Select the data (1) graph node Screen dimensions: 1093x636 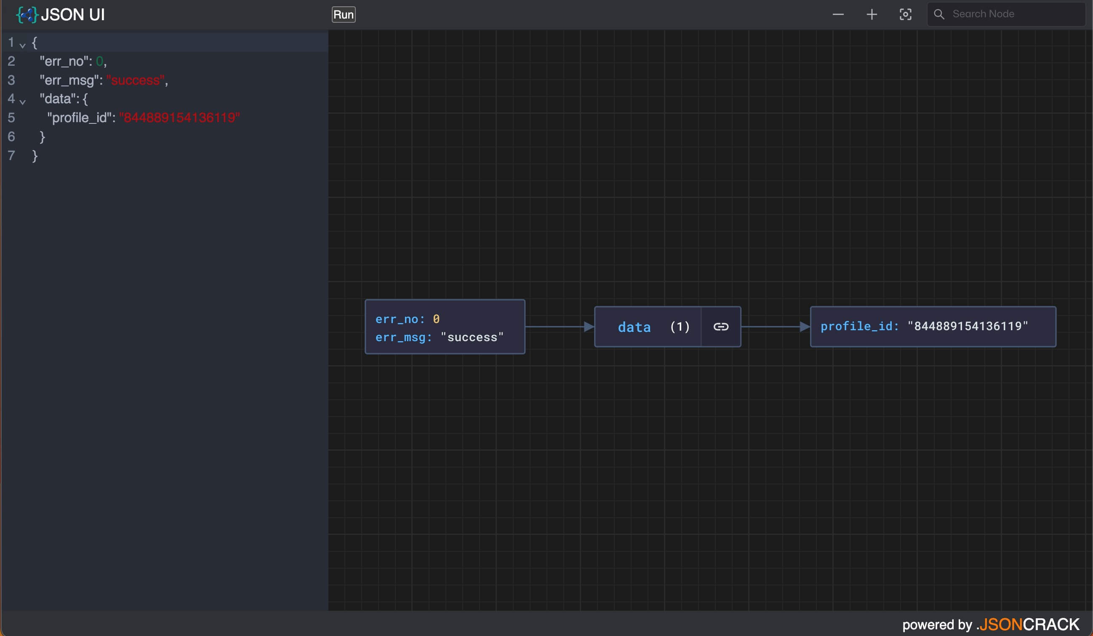point(648,327)
